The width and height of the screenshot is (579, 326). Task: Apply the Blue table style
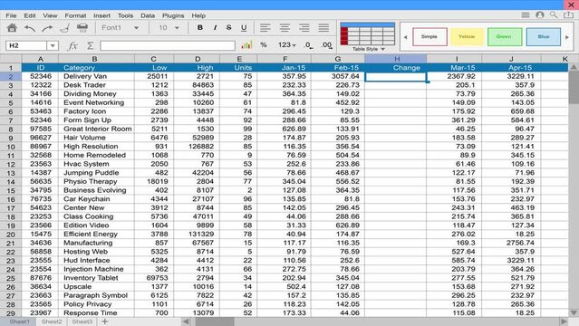coord(543,36)
